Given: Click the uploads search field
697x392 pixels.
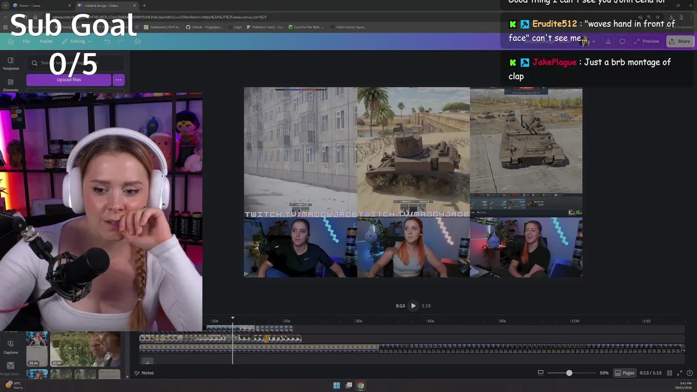Looking at the screenshot, I should 75,63.
